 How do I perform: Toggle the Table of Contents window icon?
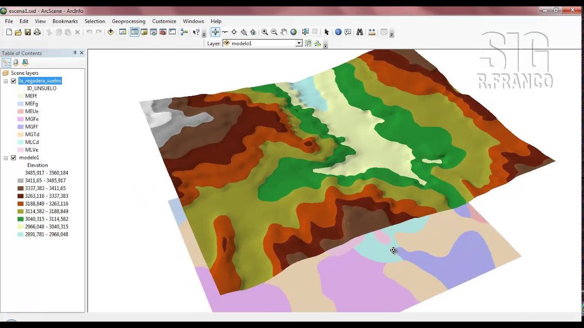135,32
